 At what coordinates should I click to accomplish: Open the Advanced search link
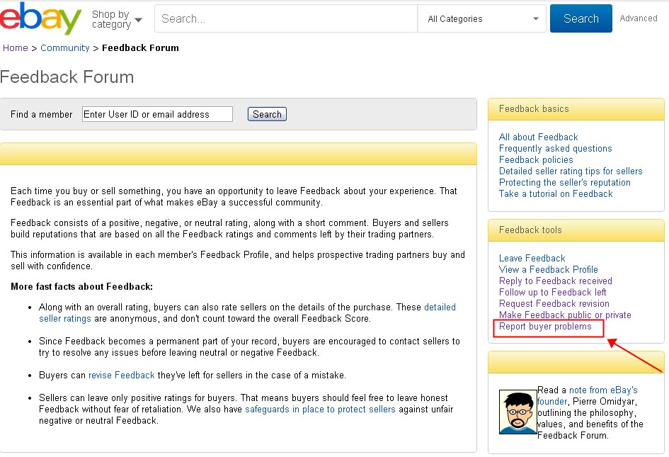(x=639, y=18)
